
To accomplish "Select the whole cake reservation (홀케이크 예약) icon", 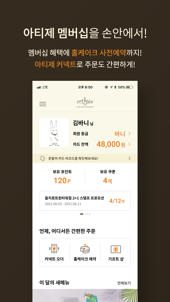I will (85, 248).
